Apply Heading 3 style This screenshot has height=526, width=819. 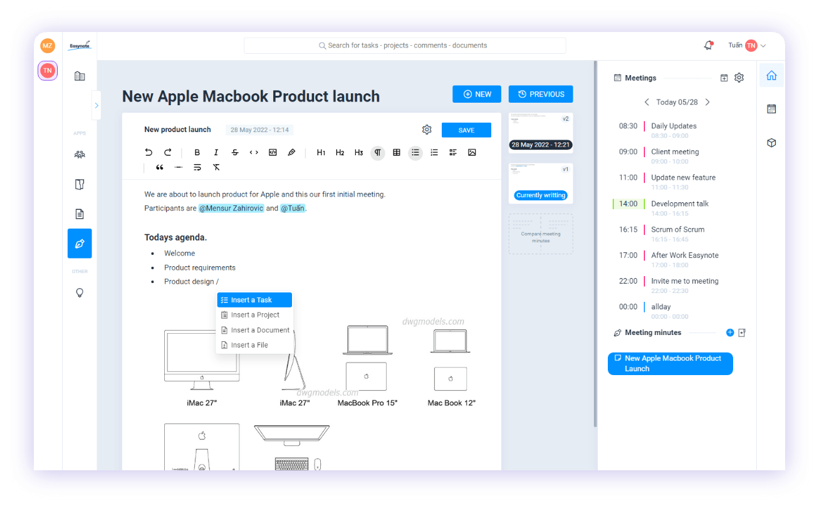click(x=358, y=152)
